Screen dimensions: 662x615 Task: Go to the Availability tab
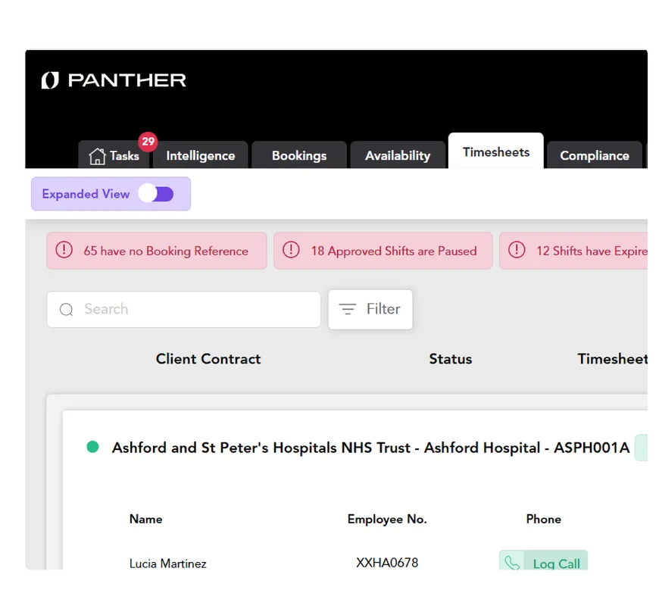point(398,155)
